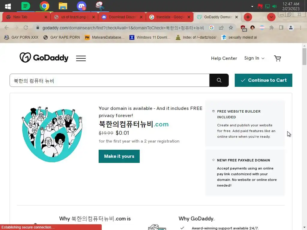Go back to the previous page
307x230 pixels.
point(7,28)
